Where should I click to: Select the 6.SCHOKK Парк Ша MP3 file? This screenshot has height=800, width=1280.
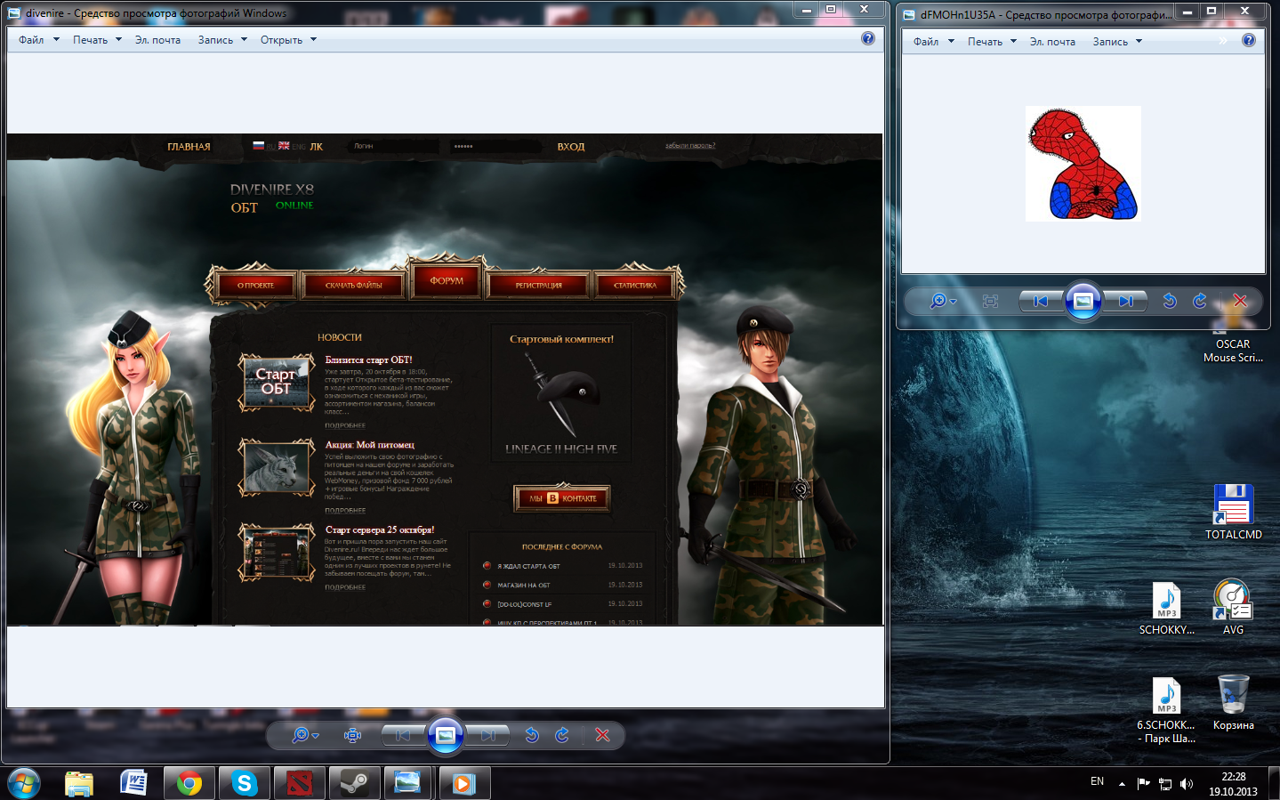pos(1166,709)
